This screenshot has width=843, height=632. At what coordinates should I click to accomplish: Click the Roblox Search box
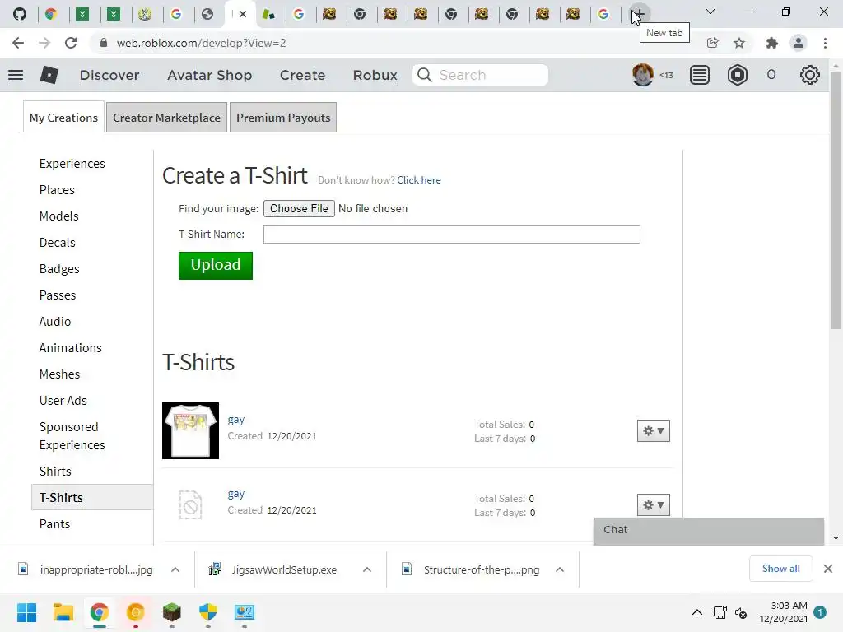(480, 75)
